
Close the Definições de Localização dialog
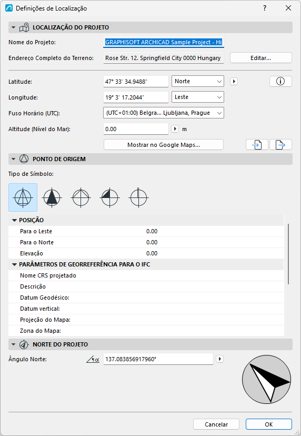click(x=288, y=8)
